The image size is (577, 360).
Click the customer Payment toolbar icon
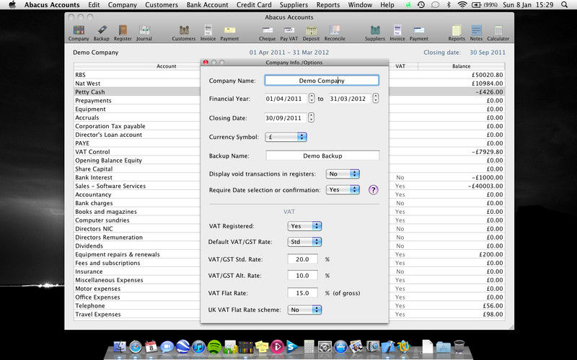coord(229,32)
